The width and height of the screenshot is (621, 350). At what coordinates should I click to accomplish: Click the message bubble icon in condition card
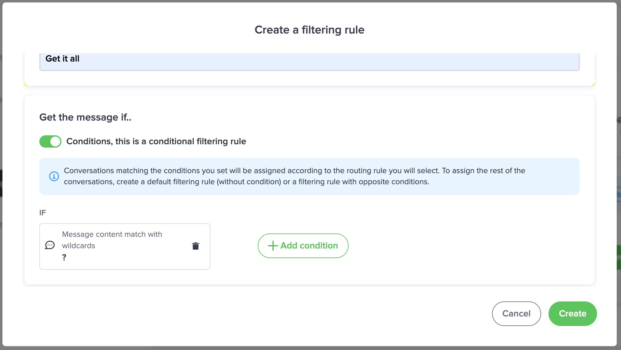[50, 245]
